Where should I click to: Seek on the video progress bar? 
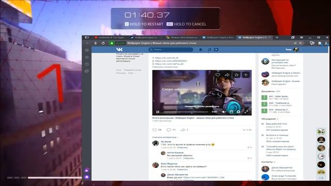pos(186,112)
